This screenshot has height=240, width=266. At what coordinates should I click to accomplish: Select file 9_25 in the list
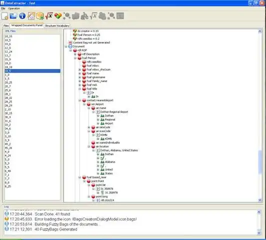tap(32, 186)
